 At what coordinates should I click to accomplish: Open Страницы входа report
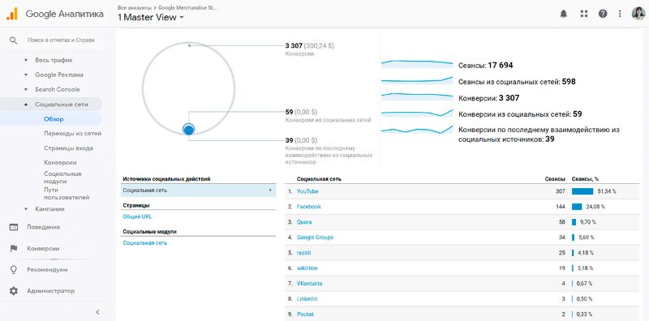pos(68,148)
